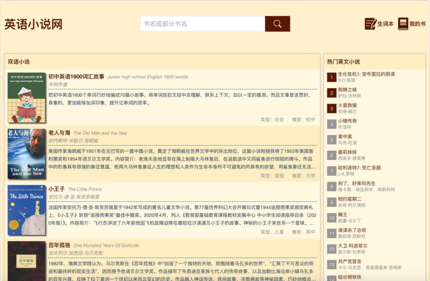
Task: Open the 生词本 vocabulary notebook icon
Action: coord(371,24)
